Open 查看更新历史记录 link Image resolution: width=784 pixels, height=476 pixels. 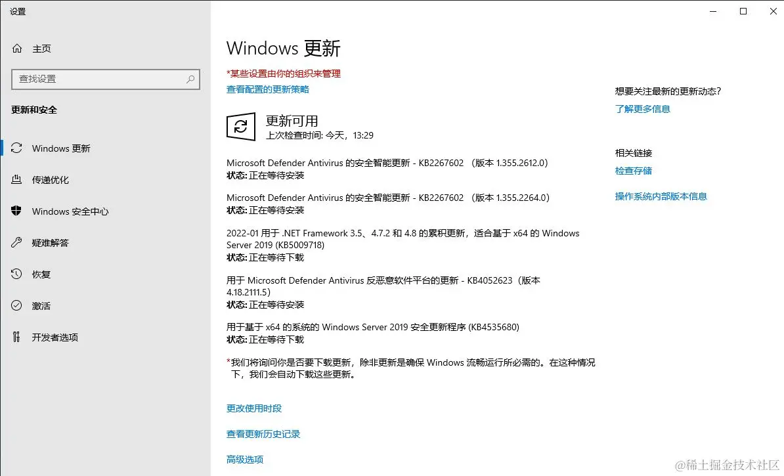263,434
